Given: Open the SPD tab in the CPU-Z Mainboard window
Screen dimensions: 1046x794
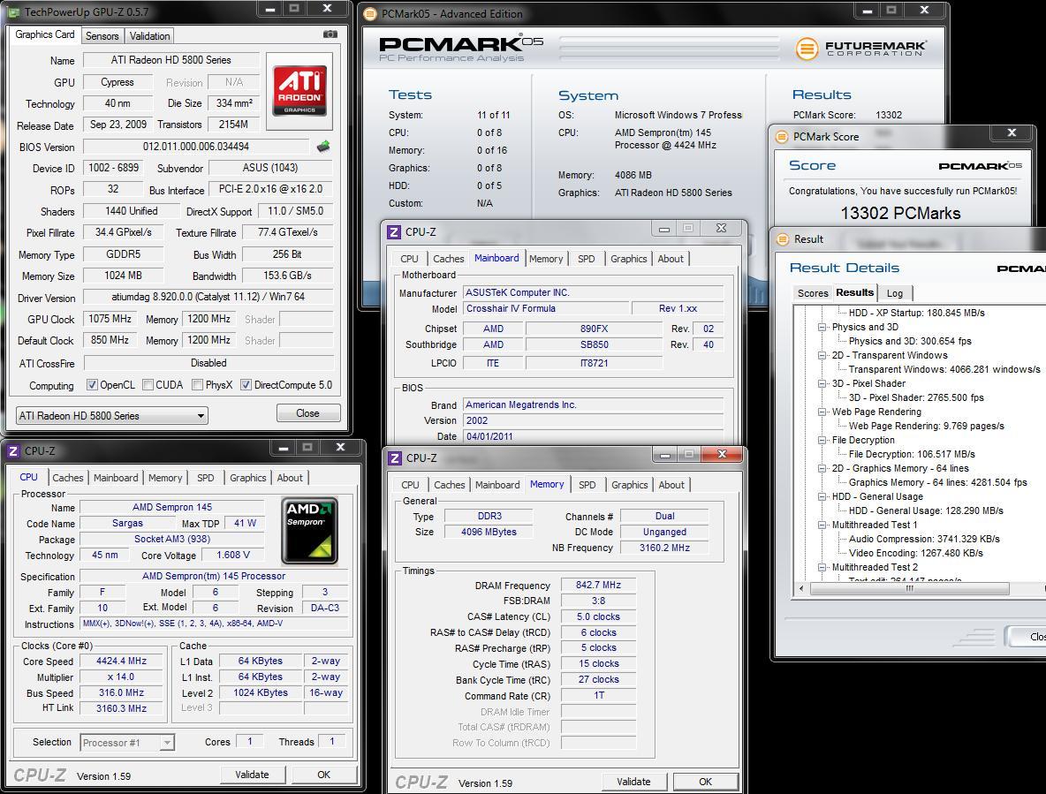Looking at the screenshot, I should click(x=587, y=259).
